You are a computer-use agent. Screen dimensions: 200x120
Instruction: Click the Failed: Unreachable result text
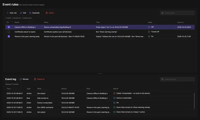(133, 93)
